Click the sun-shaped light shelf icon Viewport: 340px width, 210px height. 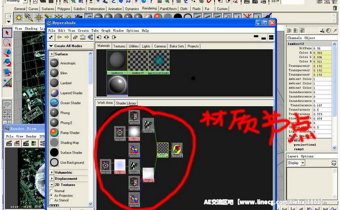point(19,18)
